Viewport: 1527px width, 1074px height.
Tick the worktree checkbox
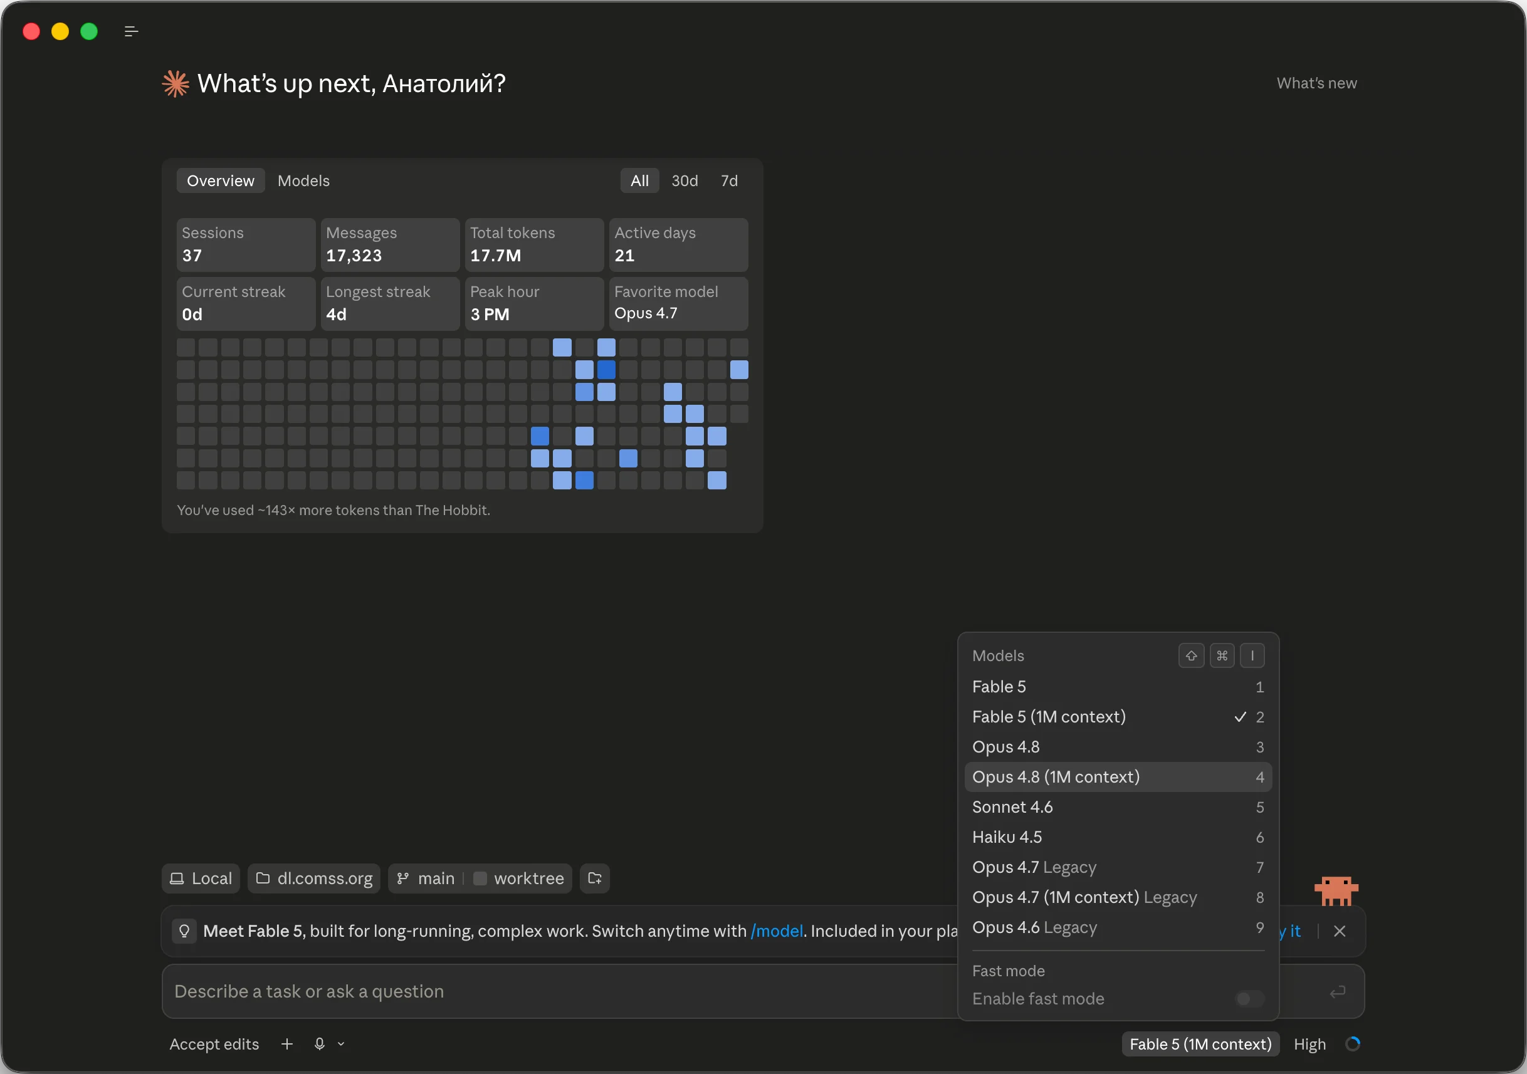[480, 878]
